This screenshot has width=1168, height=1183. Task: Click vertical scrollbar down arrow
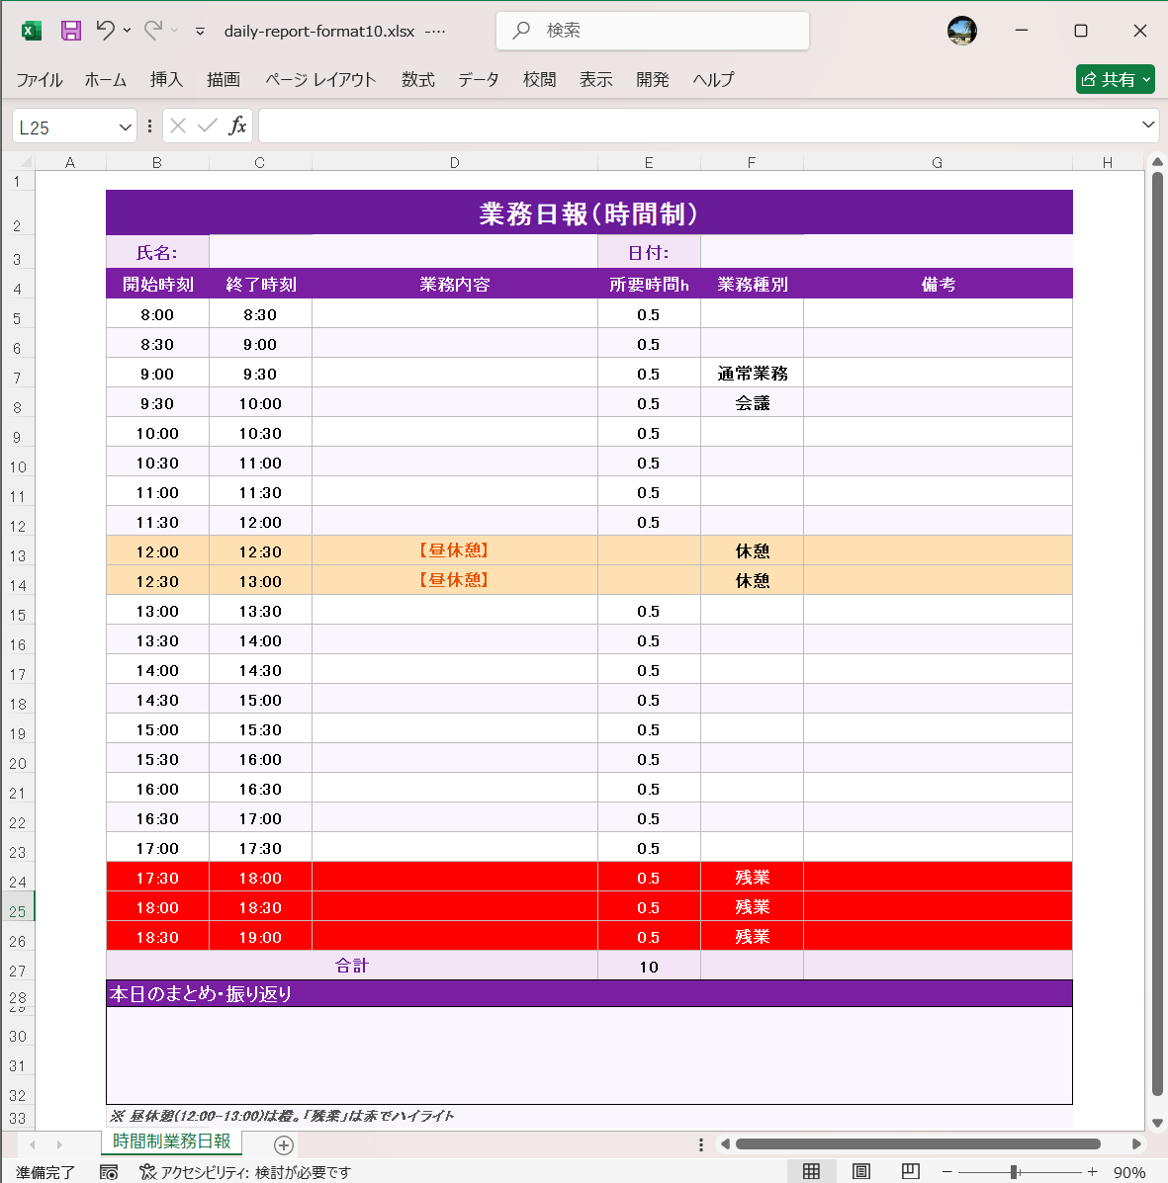(x=1157, y=1123)
